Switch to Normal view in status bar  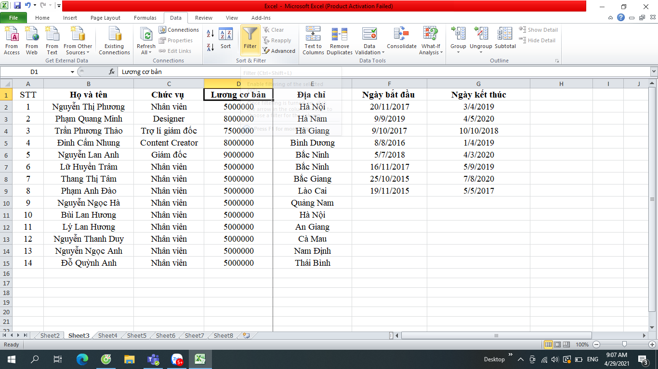coord(548,344)
